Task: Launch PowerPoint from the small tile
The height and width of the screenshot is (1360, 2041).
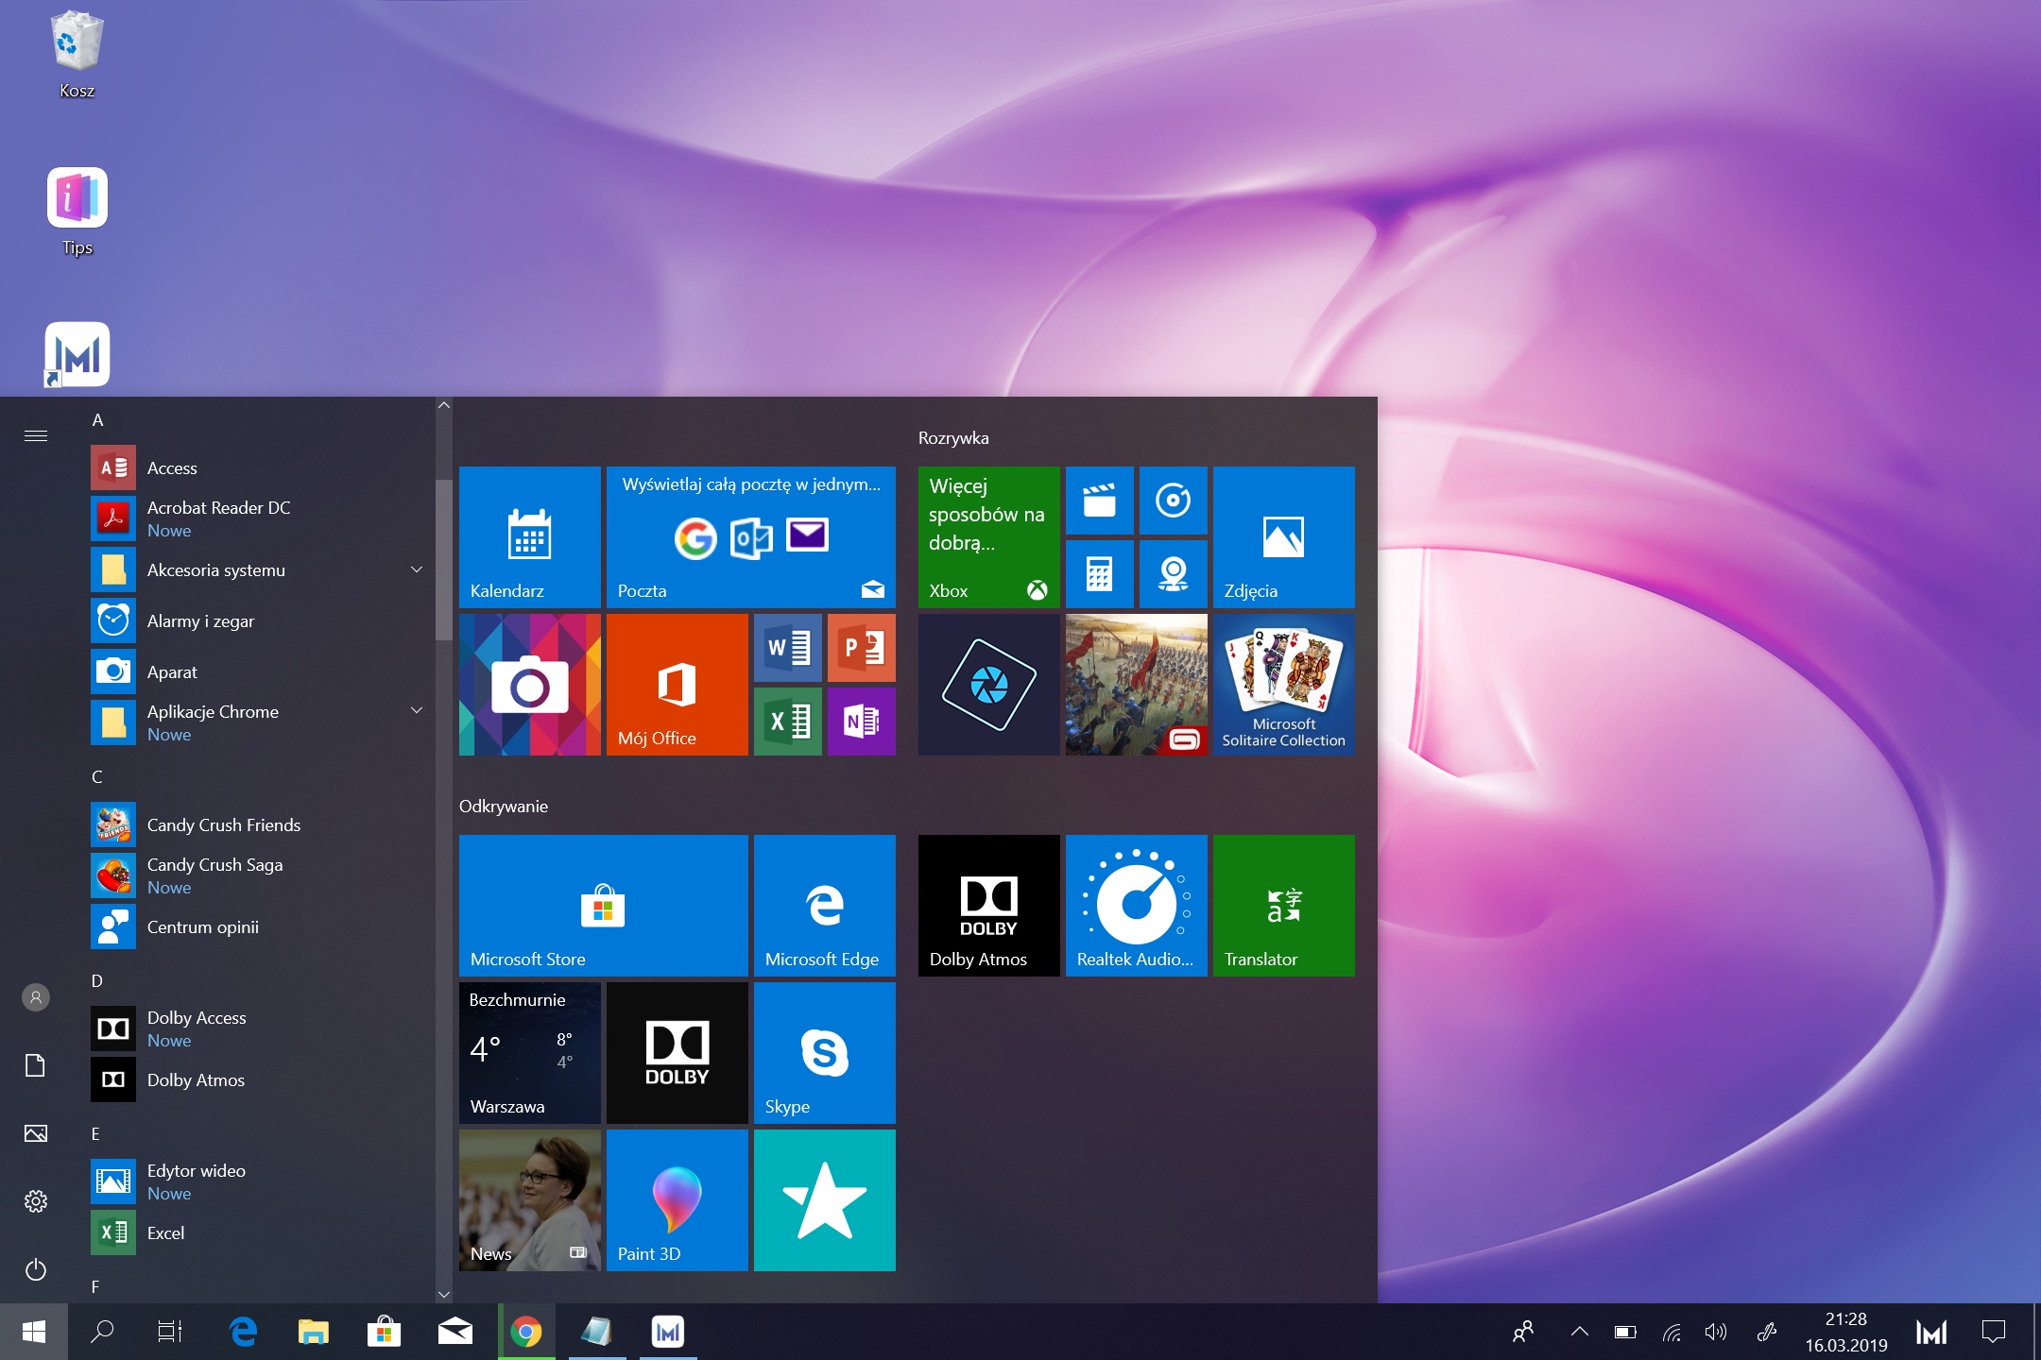Action: point(862,648)
